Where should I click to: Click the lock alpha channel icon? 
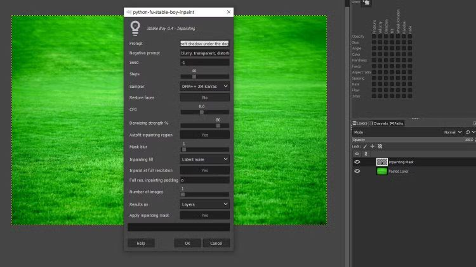pos(380,146)
